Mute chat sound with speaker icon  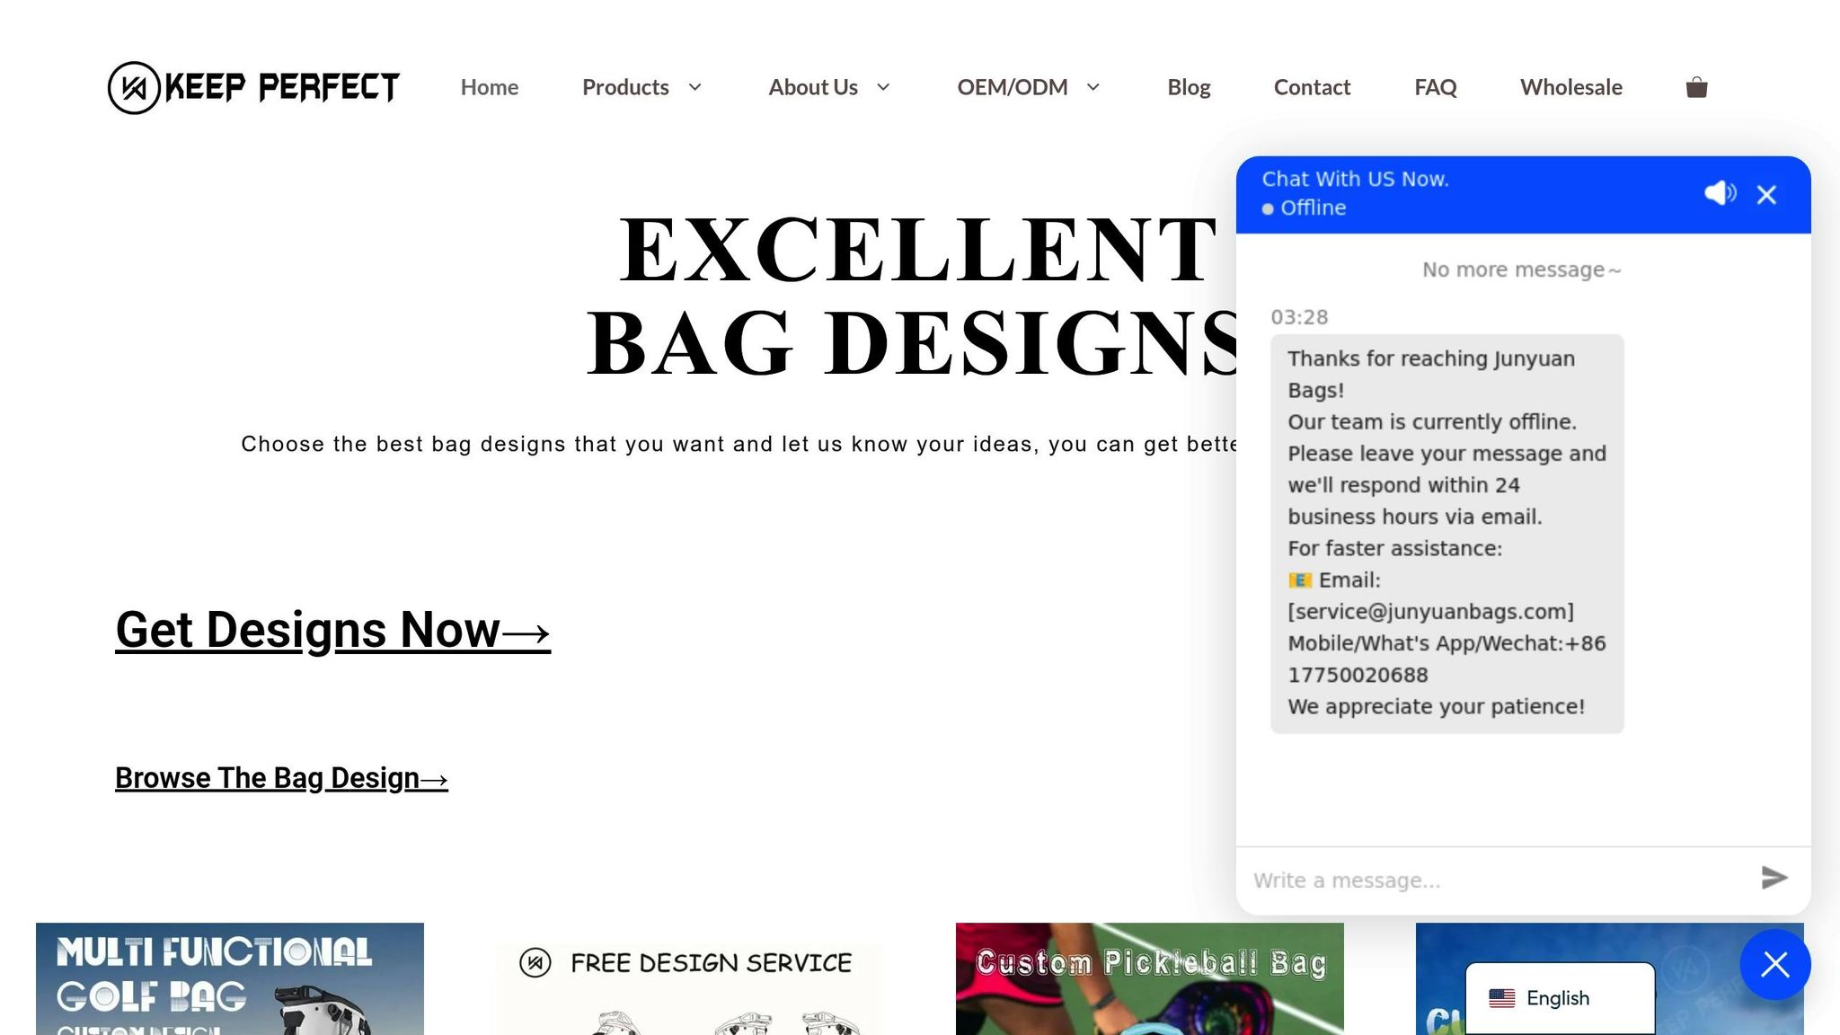point(1719,193)
